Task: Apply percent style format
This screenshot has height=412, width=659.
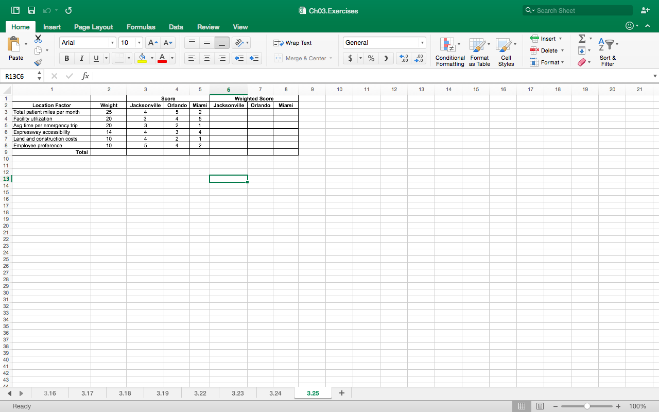Action: pyautogui.click(x=371, y=59)
